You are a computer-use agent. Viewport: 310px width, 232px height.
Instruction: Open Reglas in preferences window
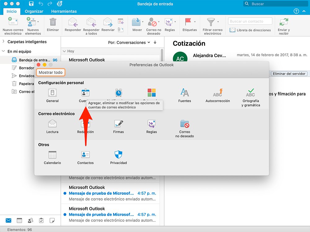152,127
